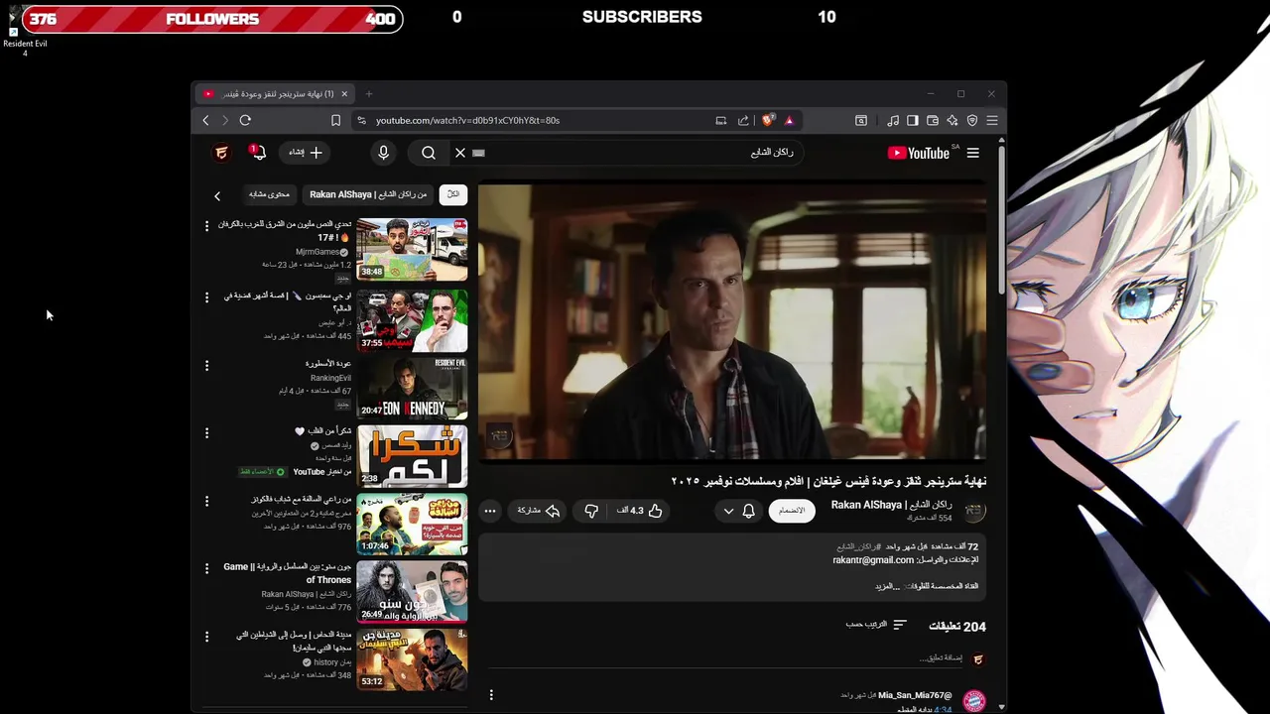The image size is (1270, 714).
Task: Click the Join 'الانضمام' button
Action: click(x=792, y=511)
